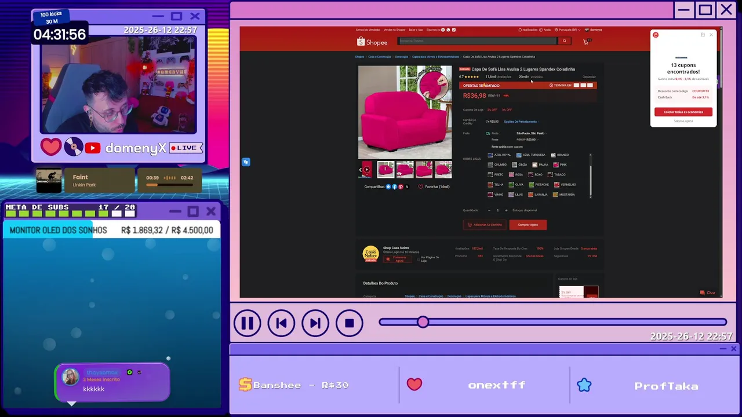Viewport: 742px width, 417px height.
Task: Share product on Pinterest icon
Action: (401, 187)
